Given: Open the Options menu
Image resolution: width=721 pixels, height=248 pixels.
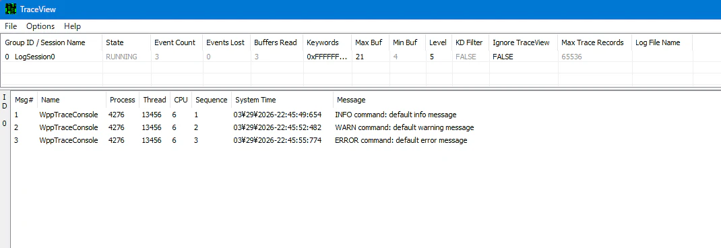Looking at the screenshot, I should tap(40, 26).
